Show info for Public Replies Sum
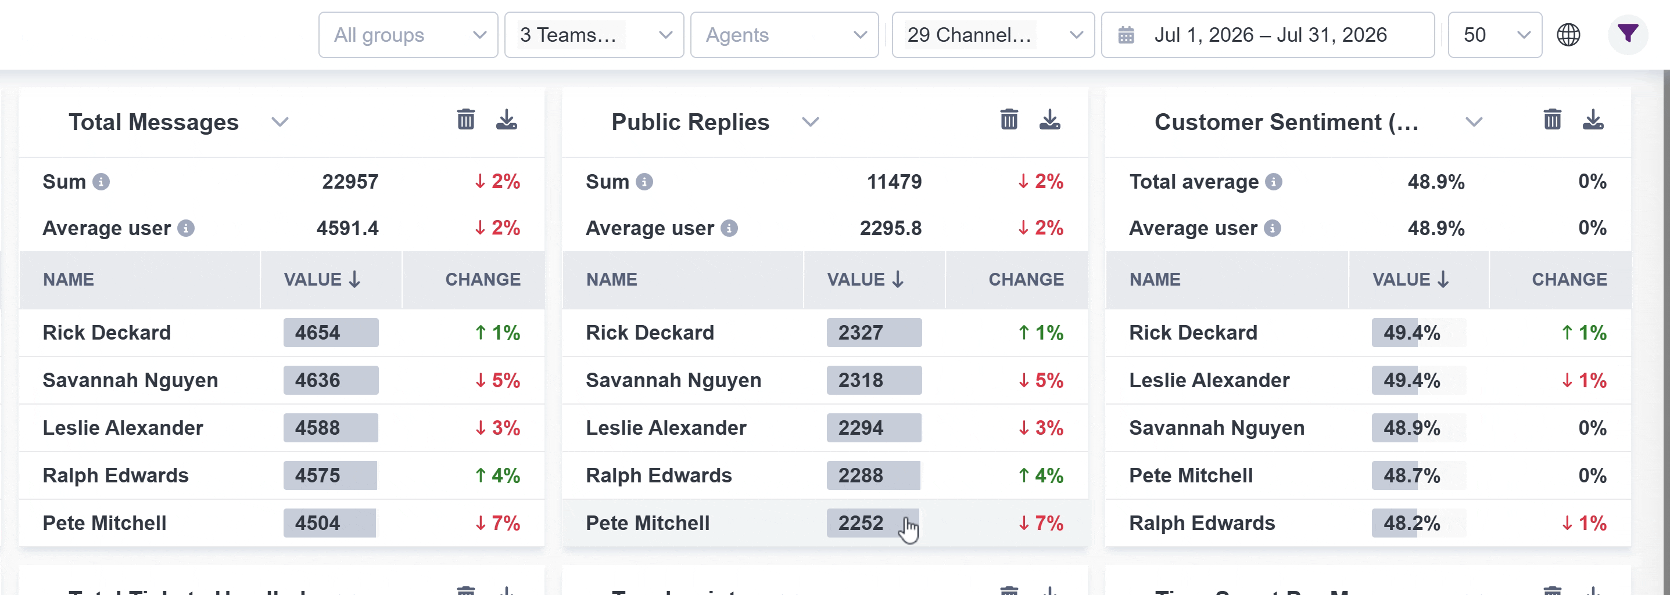Viewport: 1670px width, 595px height. [644, 182]
